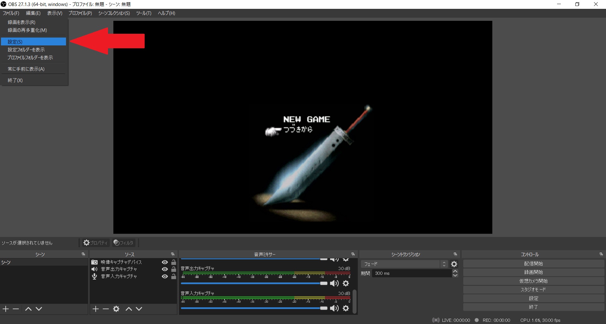Click the 配信開始 button
This screenshot has height=324, width=606.
pyautogui.click(x=533, y=264)
